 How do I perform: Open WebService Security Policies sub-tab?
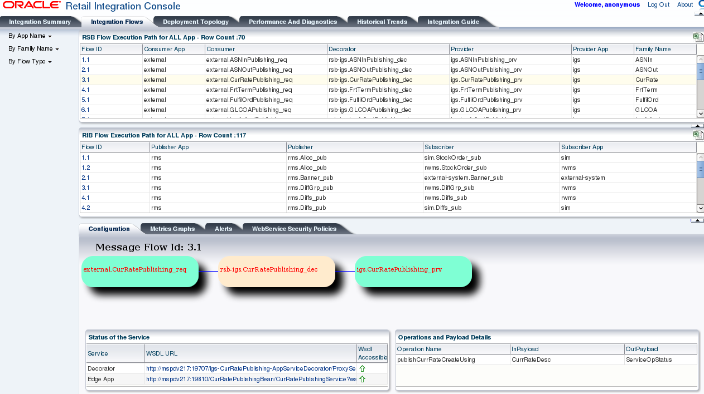294,229
